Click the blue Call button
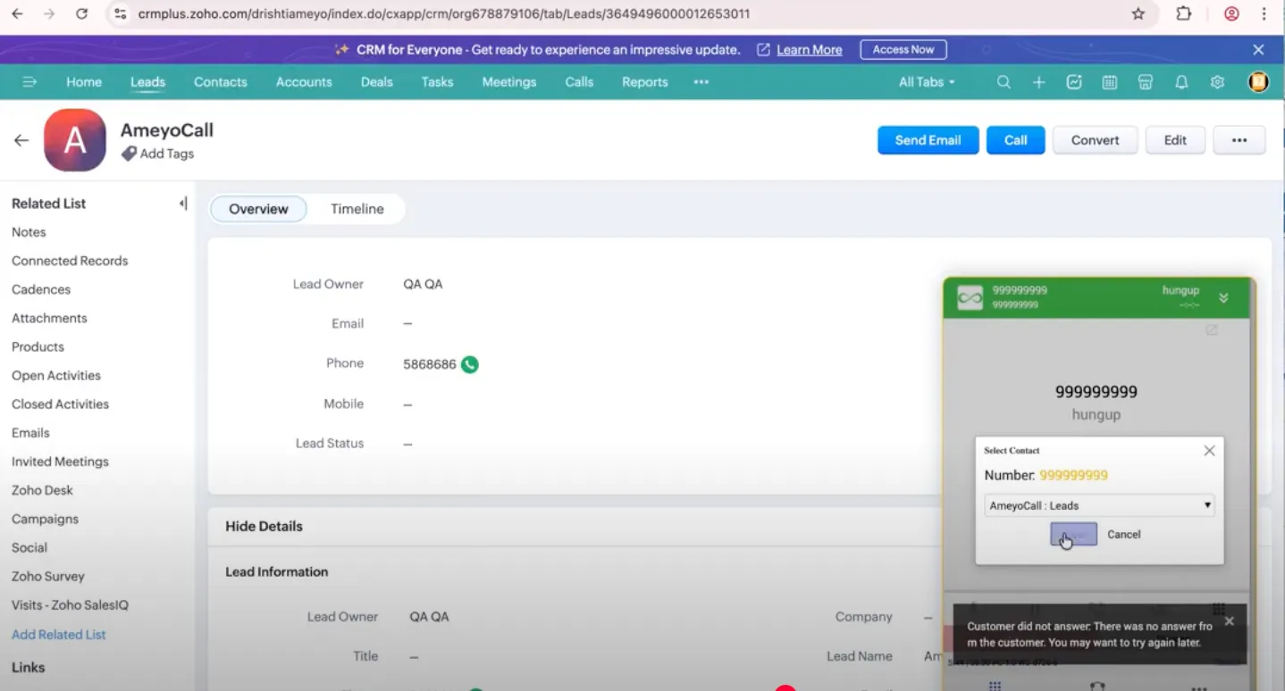The width and height of the screenshot is (1285, 691). click(x=1015, y=140)
